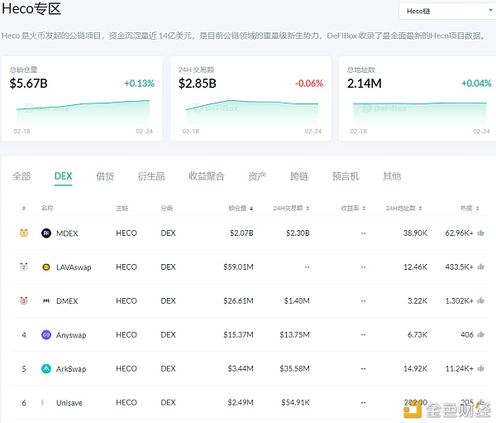
Task: Click the -0.06% change value
Action: coord(309,84)
